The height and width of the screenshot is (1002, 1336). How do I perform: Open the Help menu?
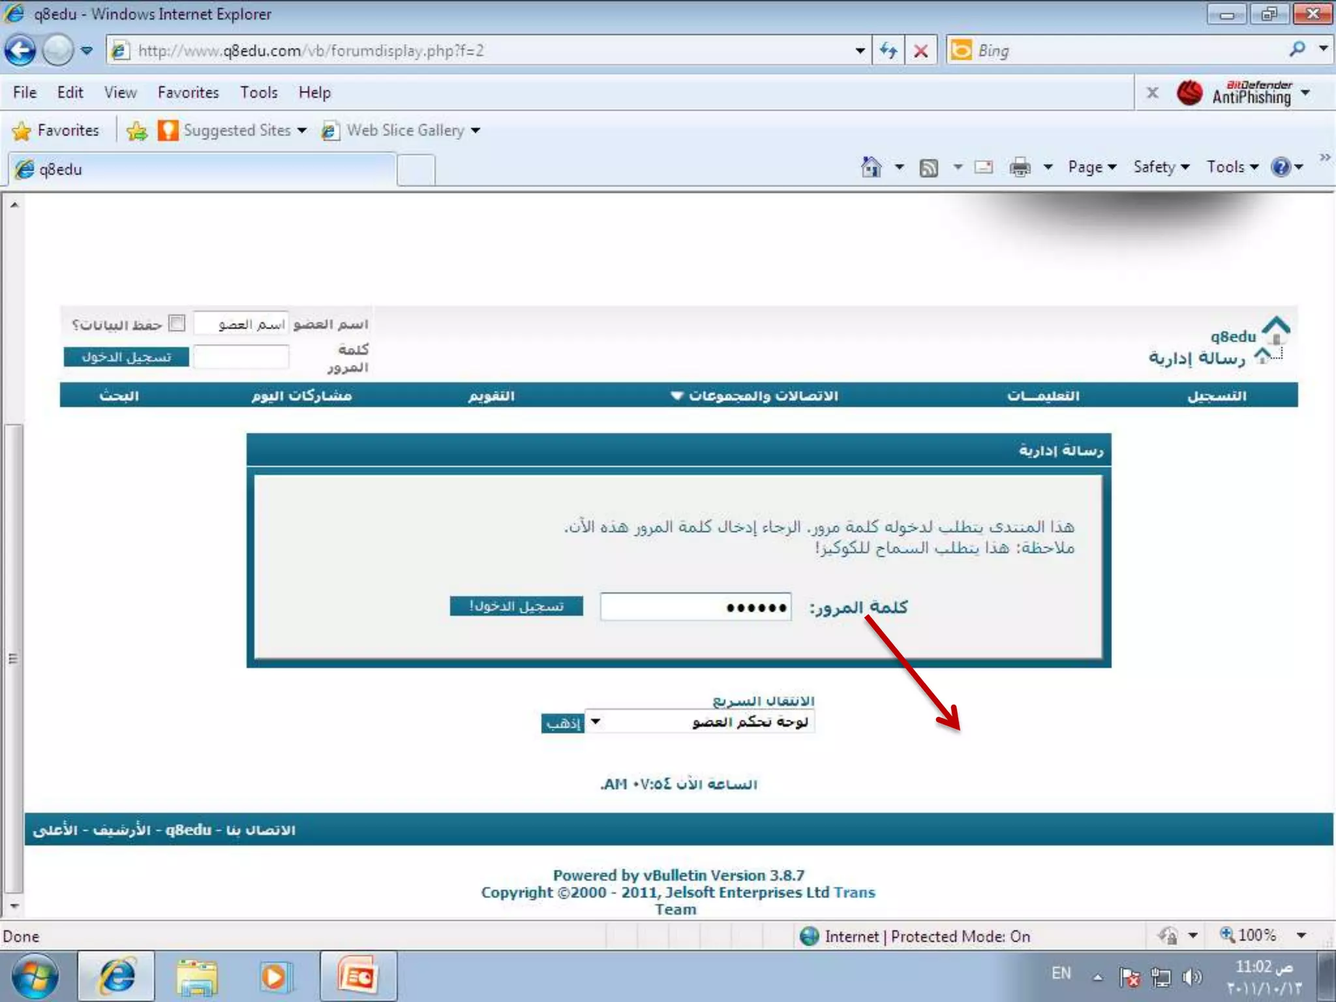click(x=314, y=93)
